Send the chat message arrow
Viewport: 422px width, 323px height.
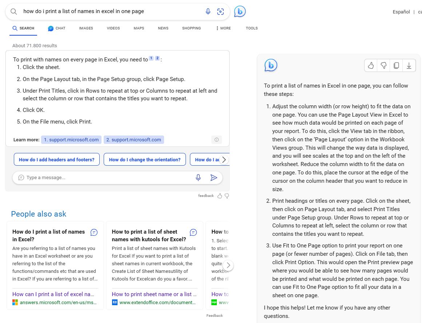click(x=214, y=178)
